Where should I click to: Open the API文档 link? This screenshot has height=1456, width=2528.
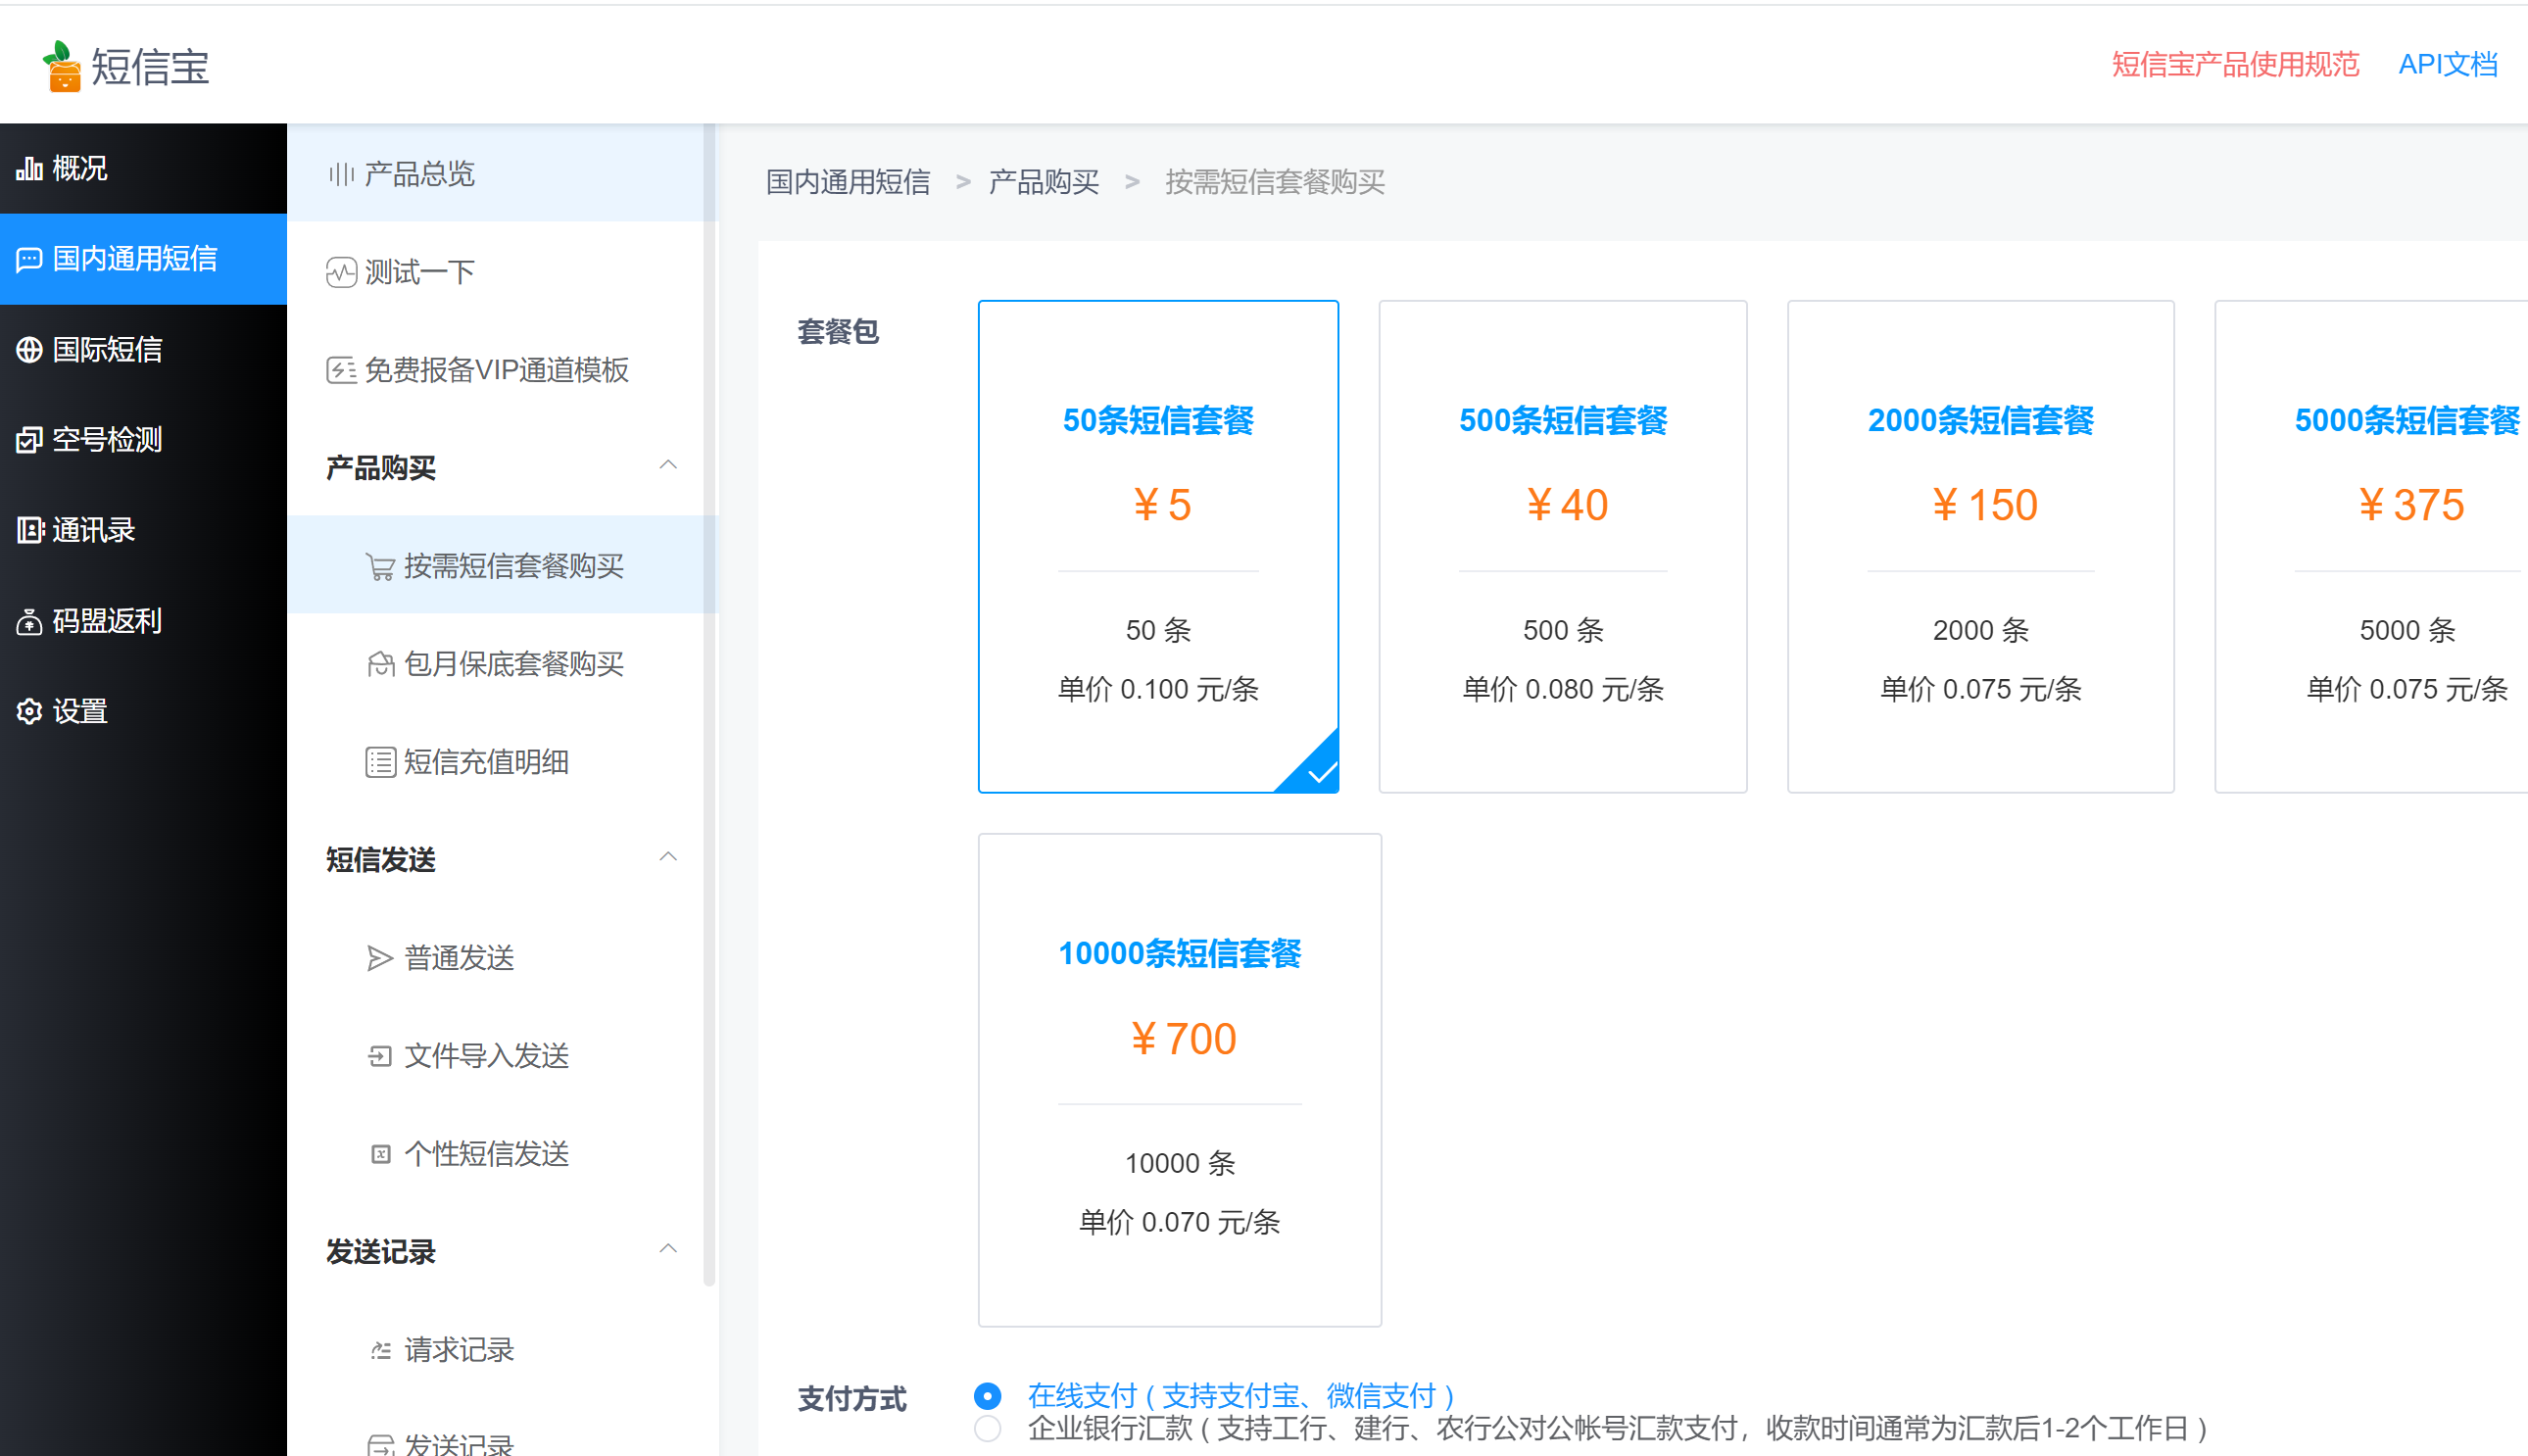(2447, 65)
